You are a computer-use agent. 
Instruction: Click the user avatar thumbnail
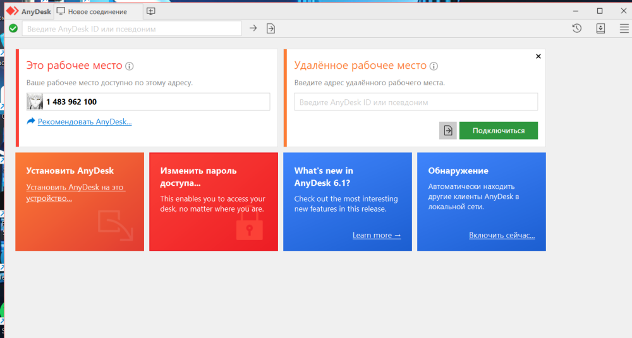[x=35, y=102]
